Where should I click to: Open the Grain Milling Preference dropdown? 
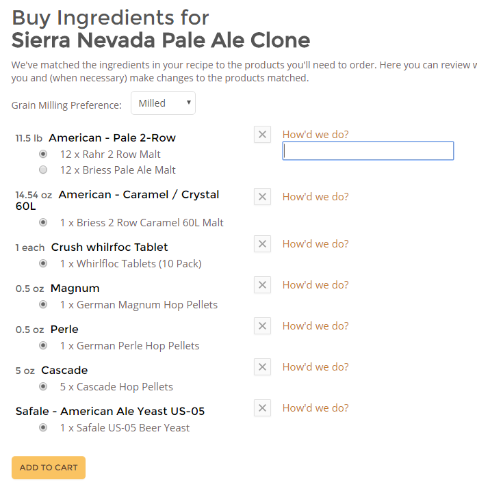[163, 103]
